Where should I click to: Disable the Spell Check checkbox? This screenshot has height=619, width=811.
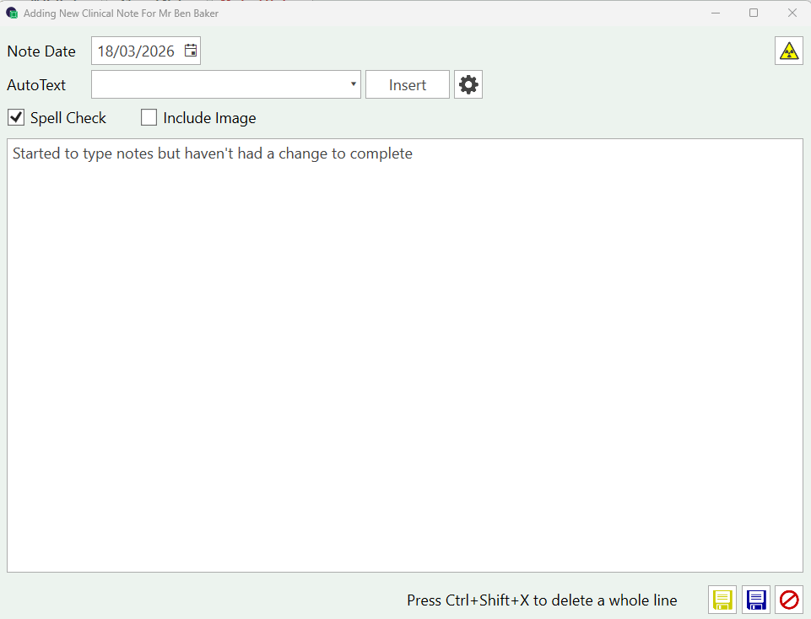coord(16,117)
